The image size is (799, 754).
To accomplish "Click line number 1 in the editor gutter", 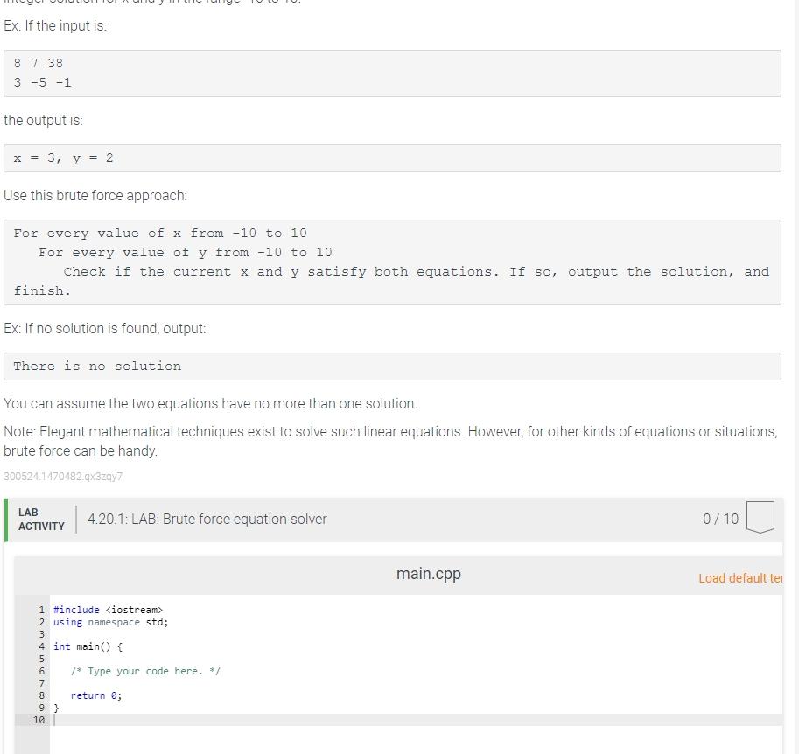I will point(40,610).
